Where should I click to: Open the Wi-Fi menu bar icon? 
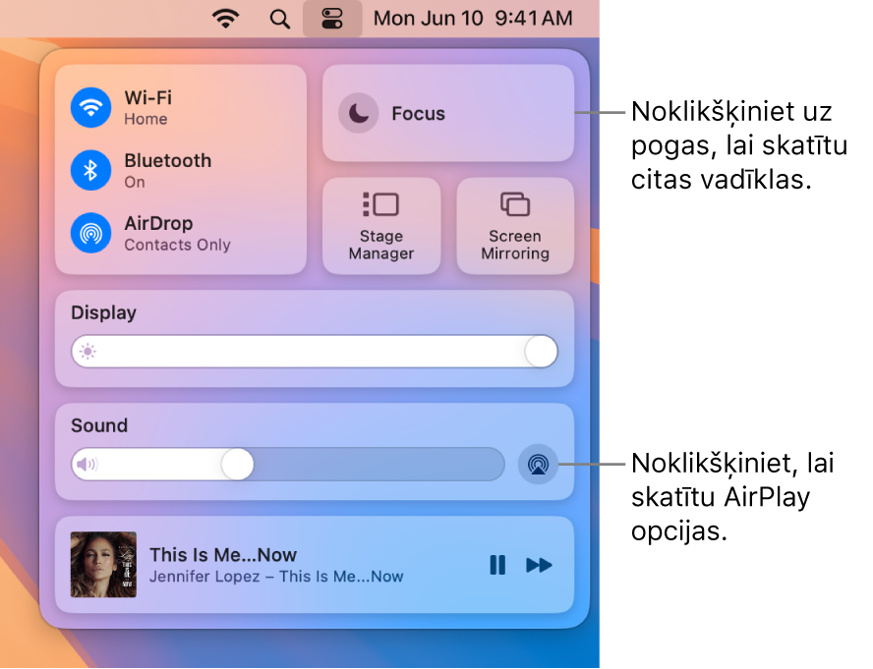click(x=225, y=19)
